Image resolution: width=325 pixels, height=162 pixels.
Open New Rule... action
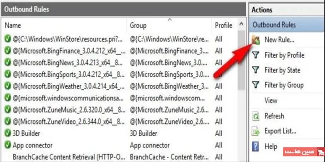279,40
